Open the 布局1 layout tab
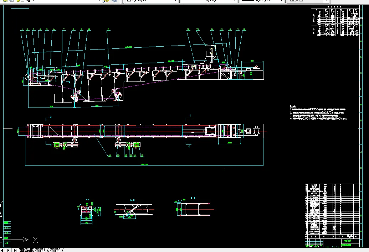The height and width of the screenshot is (252, 369). pyautogui.click(x=40, y=250)
